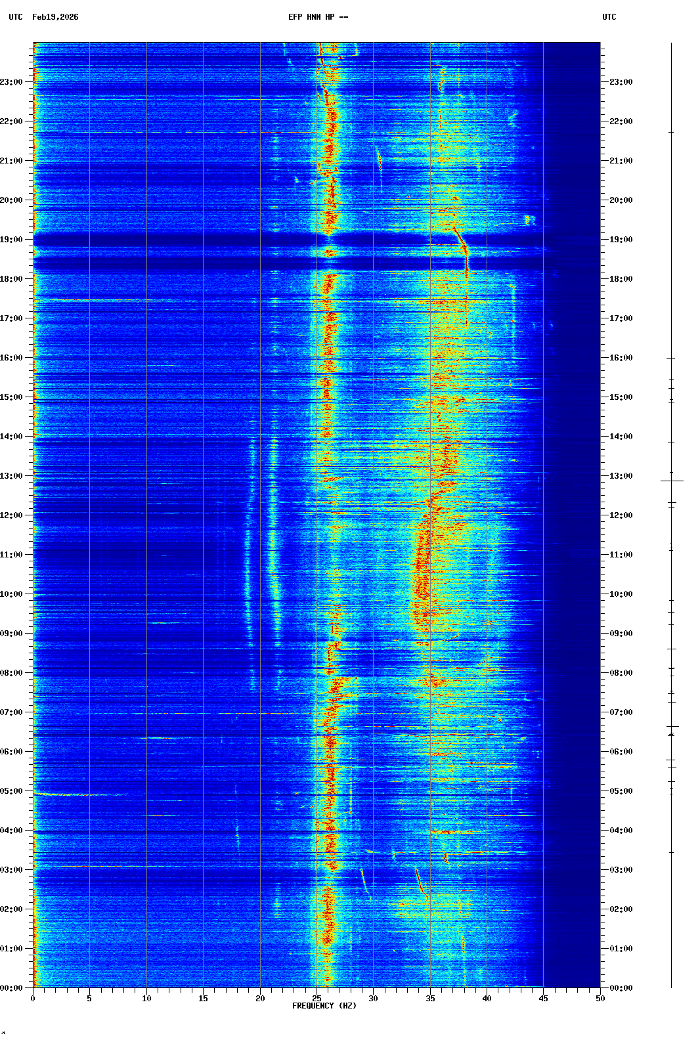
Task: Click the largest spike on the right seismogram trace
Action: point(672,481)
